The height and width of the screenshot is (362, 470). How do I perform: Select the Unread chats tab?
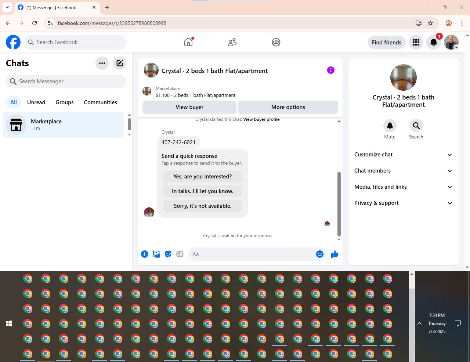point(36,102)
